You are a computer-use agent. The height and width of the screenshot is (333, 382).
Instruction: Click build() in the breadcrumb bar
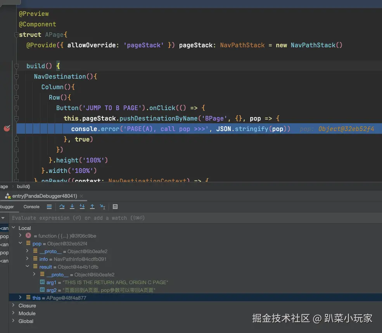[x=23, y=186]
